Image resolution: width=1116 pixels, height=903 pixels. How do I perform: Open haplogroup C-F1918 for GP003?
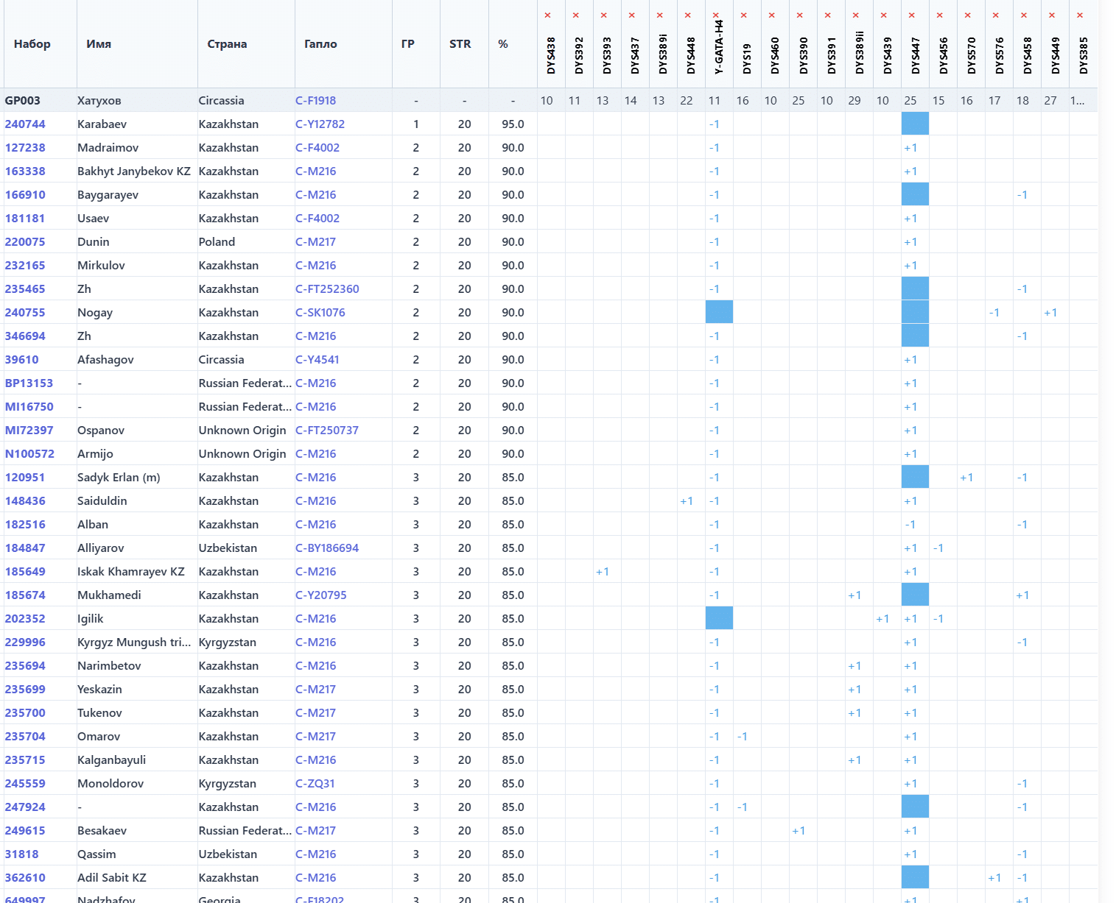pyautogui.click(x=315, y=101)
